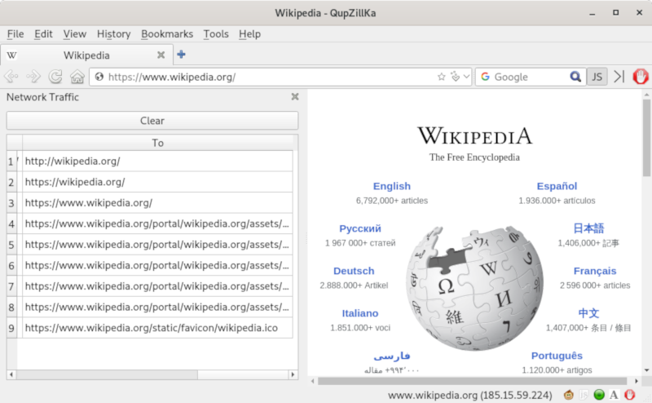652x403 pixels.
Task: Select traffic row number 4
Action: click(157, 224)
